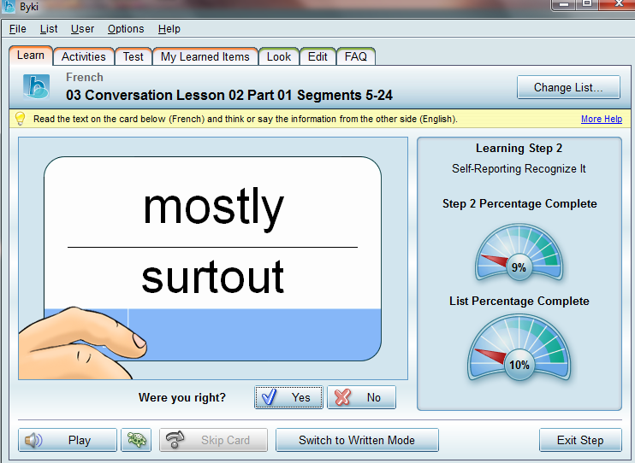Open the File menu
This screenshot has width=635, height=463.
[x=18, y=29]
